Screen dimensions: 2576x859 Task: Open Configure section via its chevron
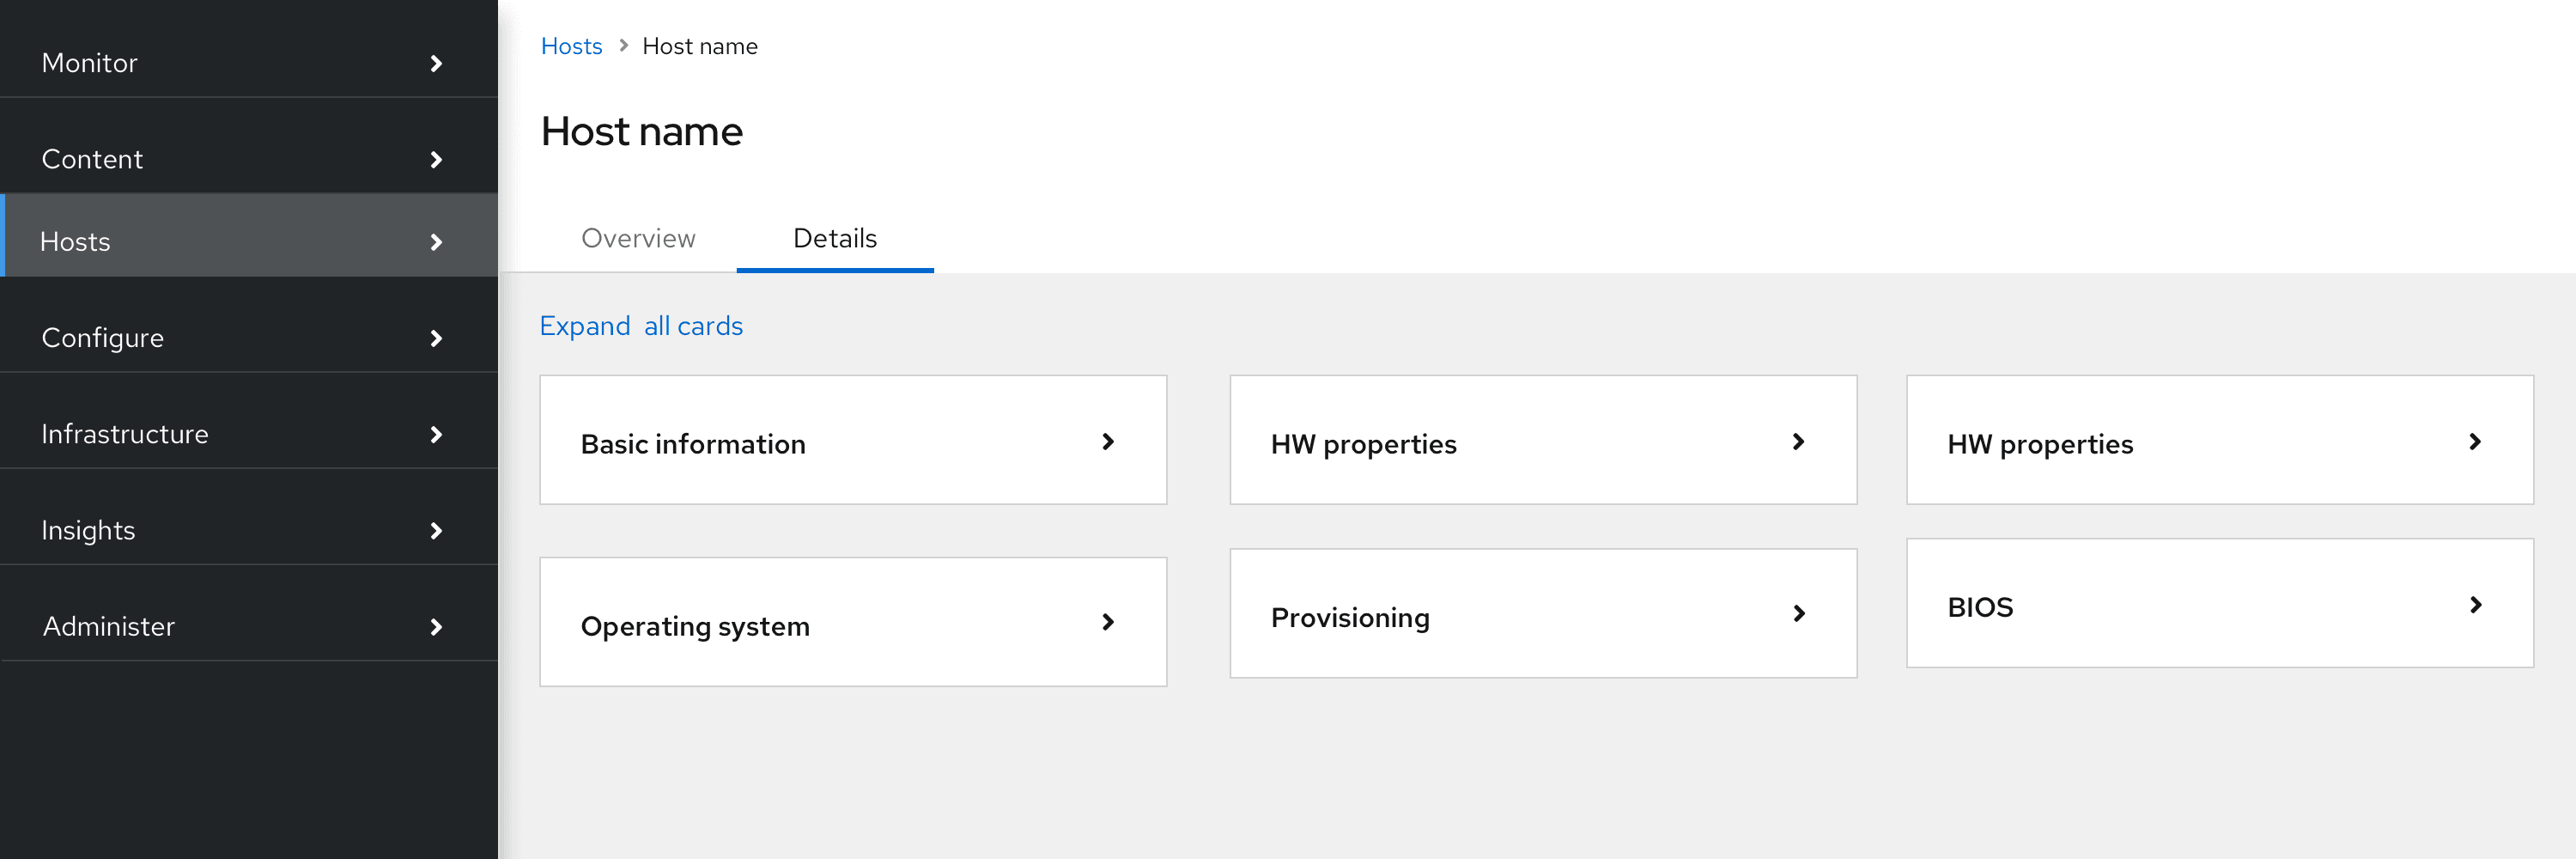436,338
